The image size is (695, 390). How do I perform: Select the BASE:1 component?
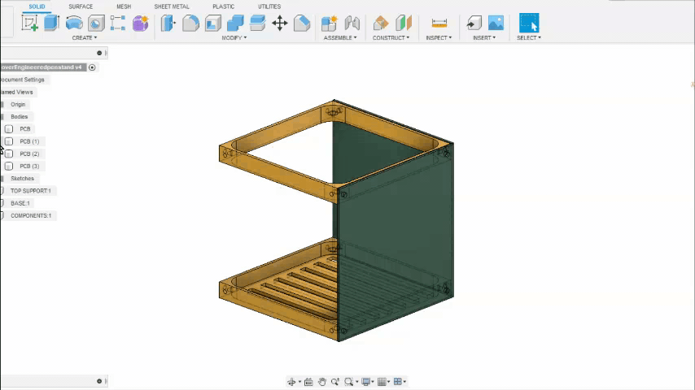coord(20,203)
